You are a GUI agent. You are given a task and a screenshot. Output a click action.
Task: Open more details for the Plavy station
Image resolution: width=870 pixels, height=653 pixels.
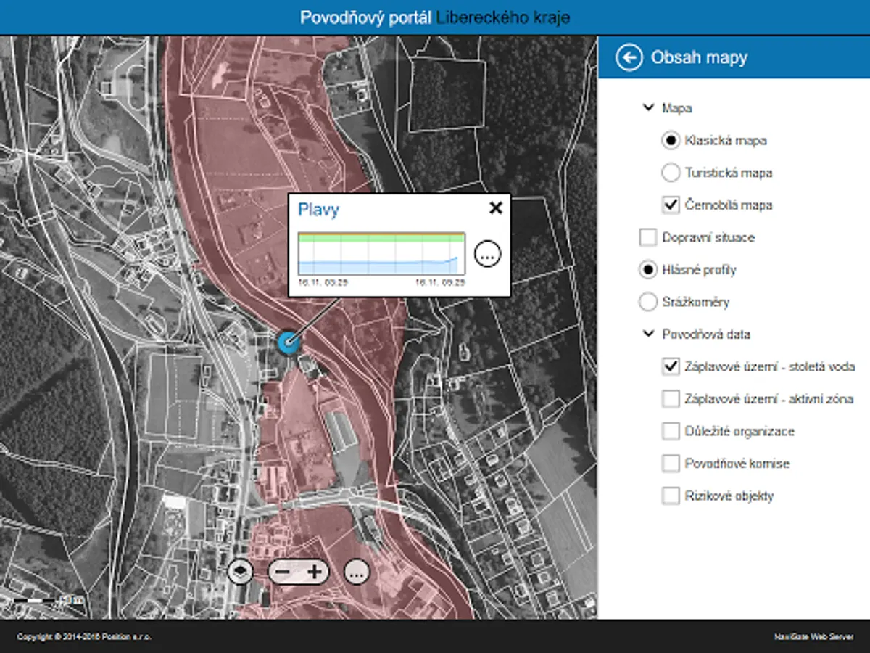[487, 254]
